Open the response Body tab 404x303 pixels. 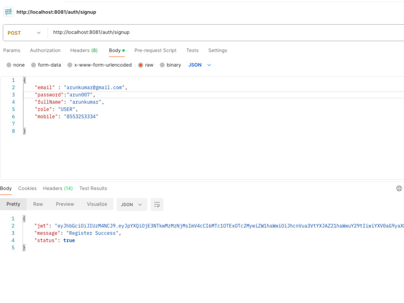click(x=6, y=188)
